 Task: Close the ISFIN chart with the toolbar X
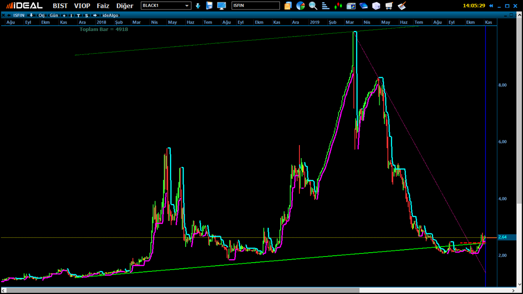[x=3, y=15]
